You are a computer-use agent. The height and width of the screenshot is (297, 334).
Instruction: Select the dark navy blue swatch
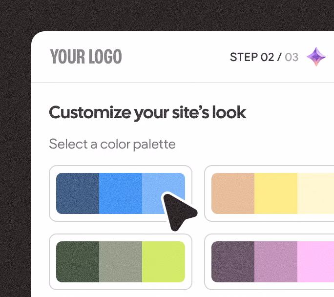click(78, 193)
